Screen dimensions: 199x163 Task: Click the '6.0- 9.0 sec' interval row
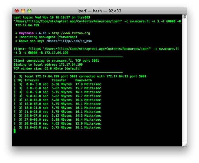tap(57, 92)
